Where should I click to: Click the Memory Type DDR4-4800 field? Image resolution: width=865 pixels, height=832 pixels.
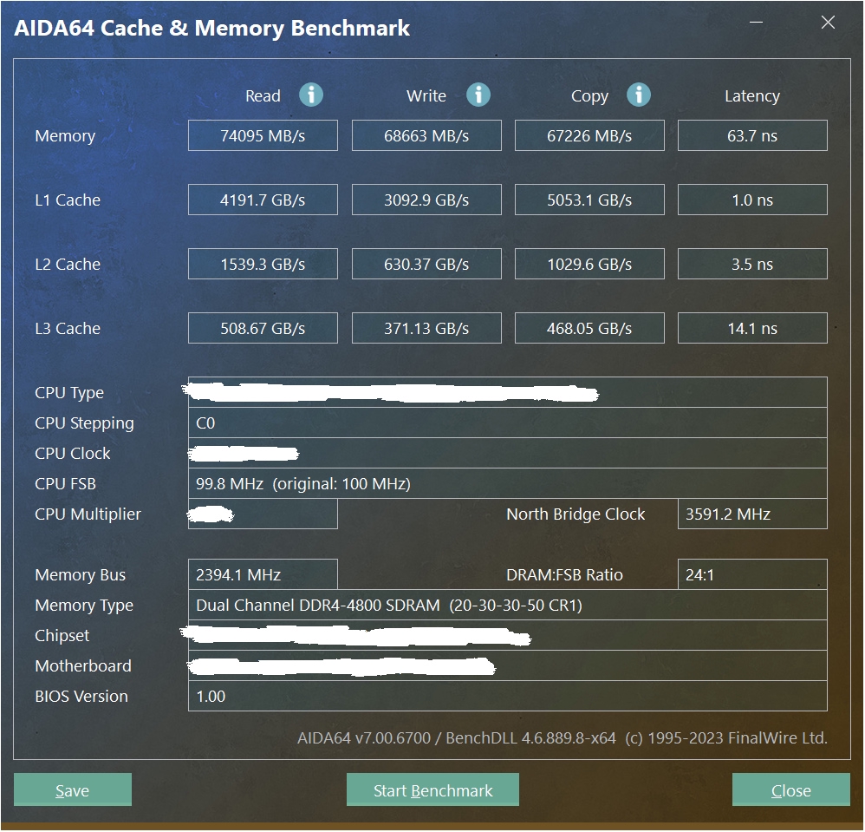pyautogui.click(x=508, y=605)
